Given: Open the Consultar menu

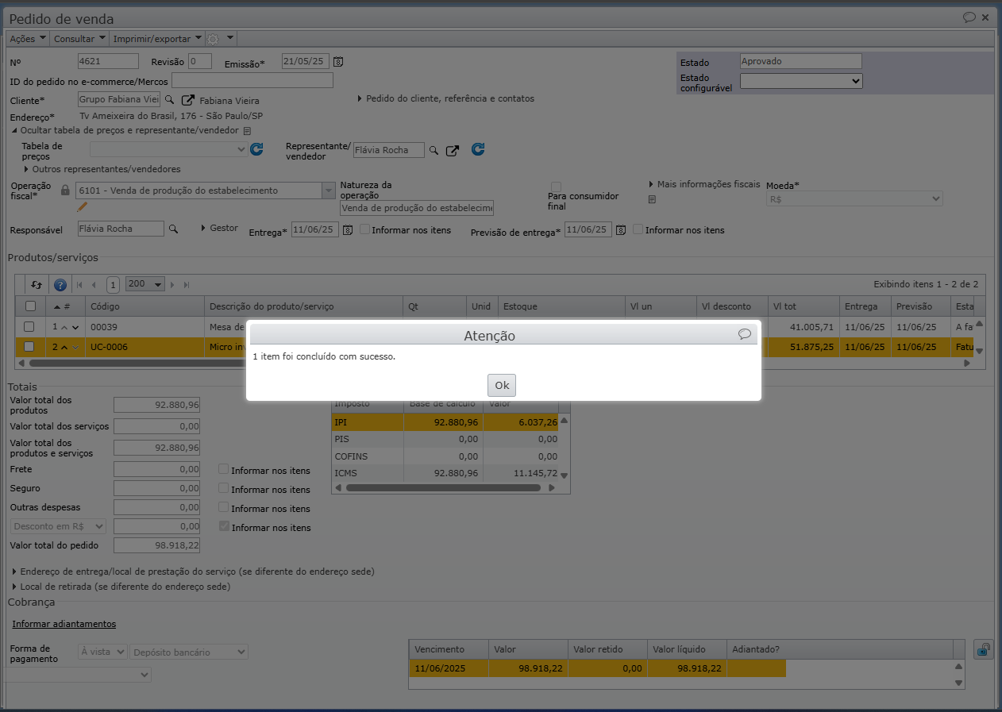Looking at the screenshot, I should [x=79, y=38].
